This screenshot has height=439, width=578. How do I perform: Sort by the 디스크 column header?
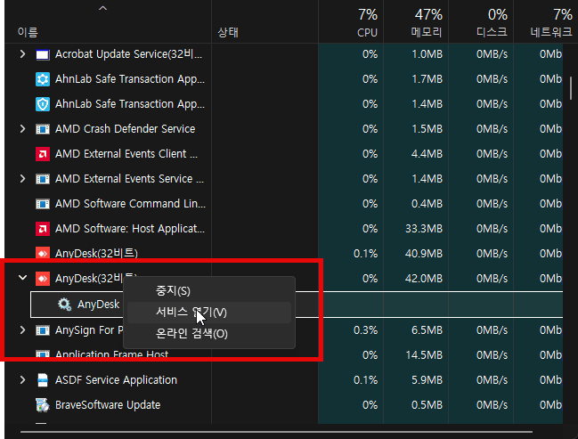492,32
